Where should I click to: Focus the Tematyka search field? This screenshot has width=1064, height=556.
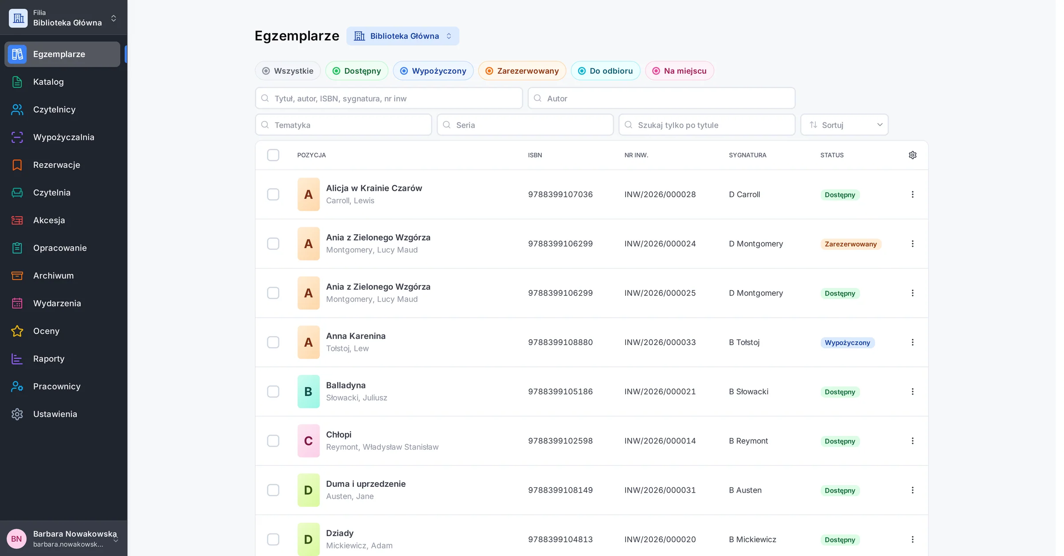pyautogui.click(x=344, y=125)
